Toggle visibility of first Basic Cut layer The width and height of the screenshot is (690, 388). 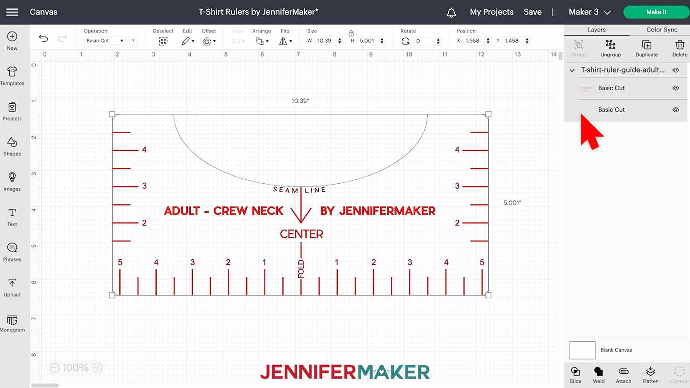point(675,88)
